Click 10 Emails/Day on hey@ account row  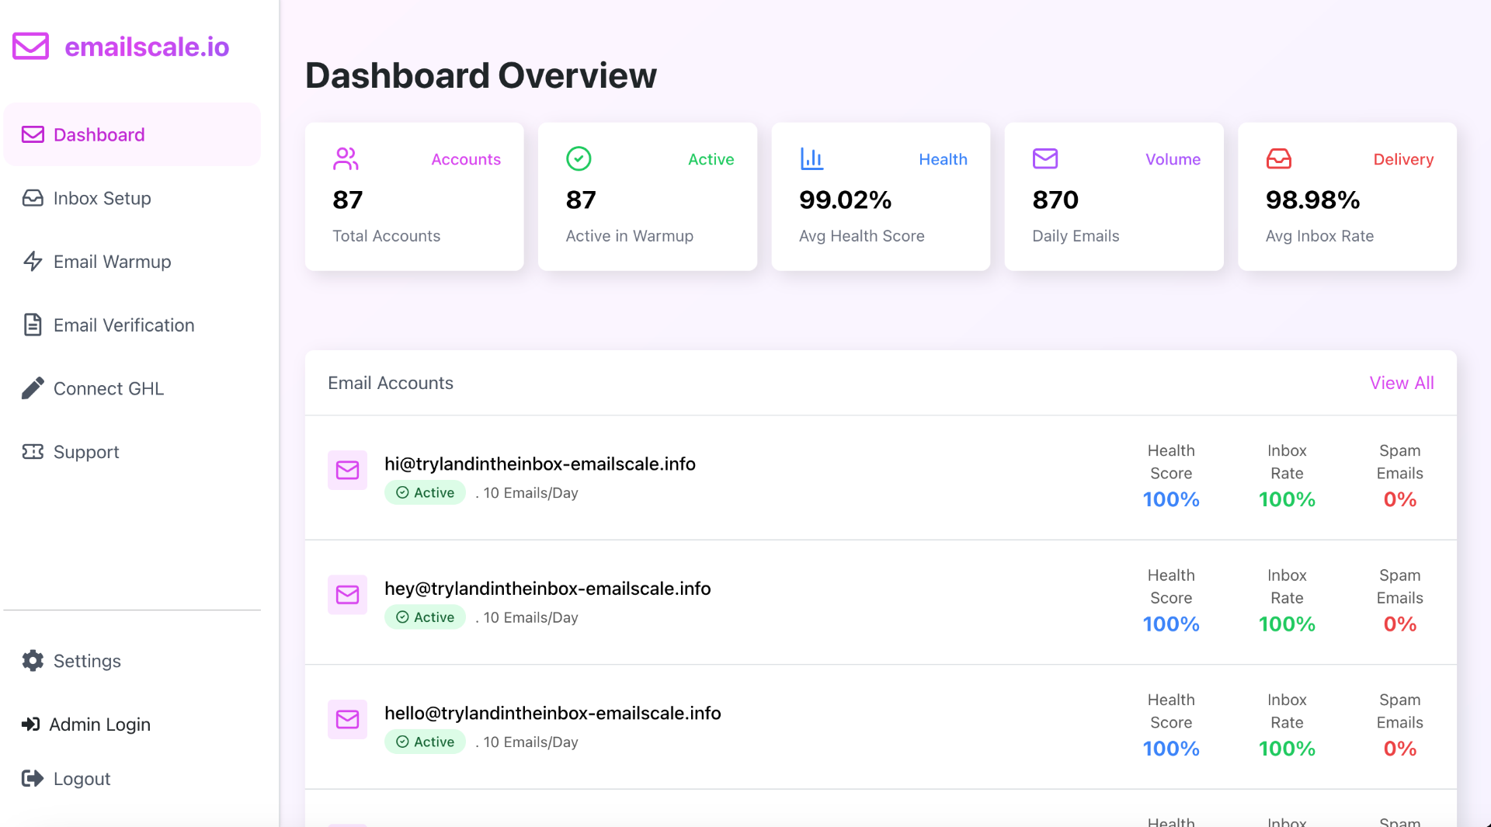pos(530,617)
